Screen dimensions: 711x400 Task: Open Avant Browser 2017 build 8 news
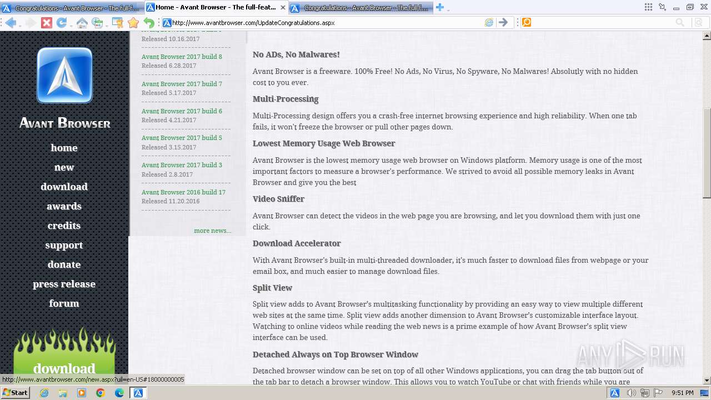[182, 57]
